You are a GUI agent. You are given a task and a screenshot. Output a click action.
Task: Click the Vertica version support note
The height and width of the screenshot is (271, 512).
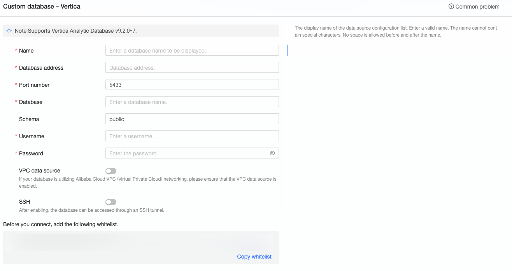75,31
